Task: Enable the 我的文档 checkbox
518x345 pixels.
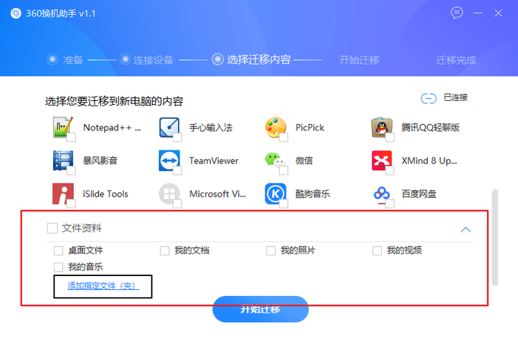Action: pyautogui.click(x=164, y=250)
